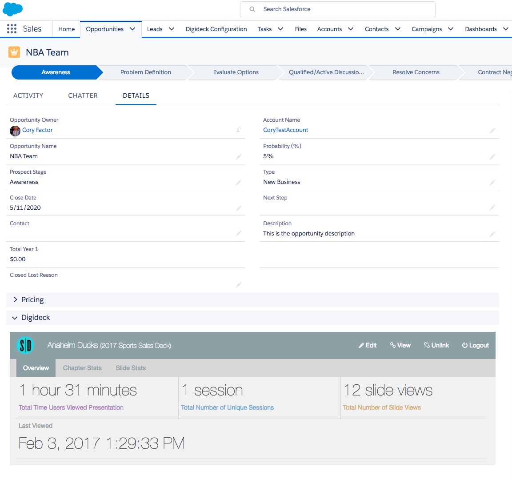Click pencil icon beside Close Date

[x=239, y=208]
